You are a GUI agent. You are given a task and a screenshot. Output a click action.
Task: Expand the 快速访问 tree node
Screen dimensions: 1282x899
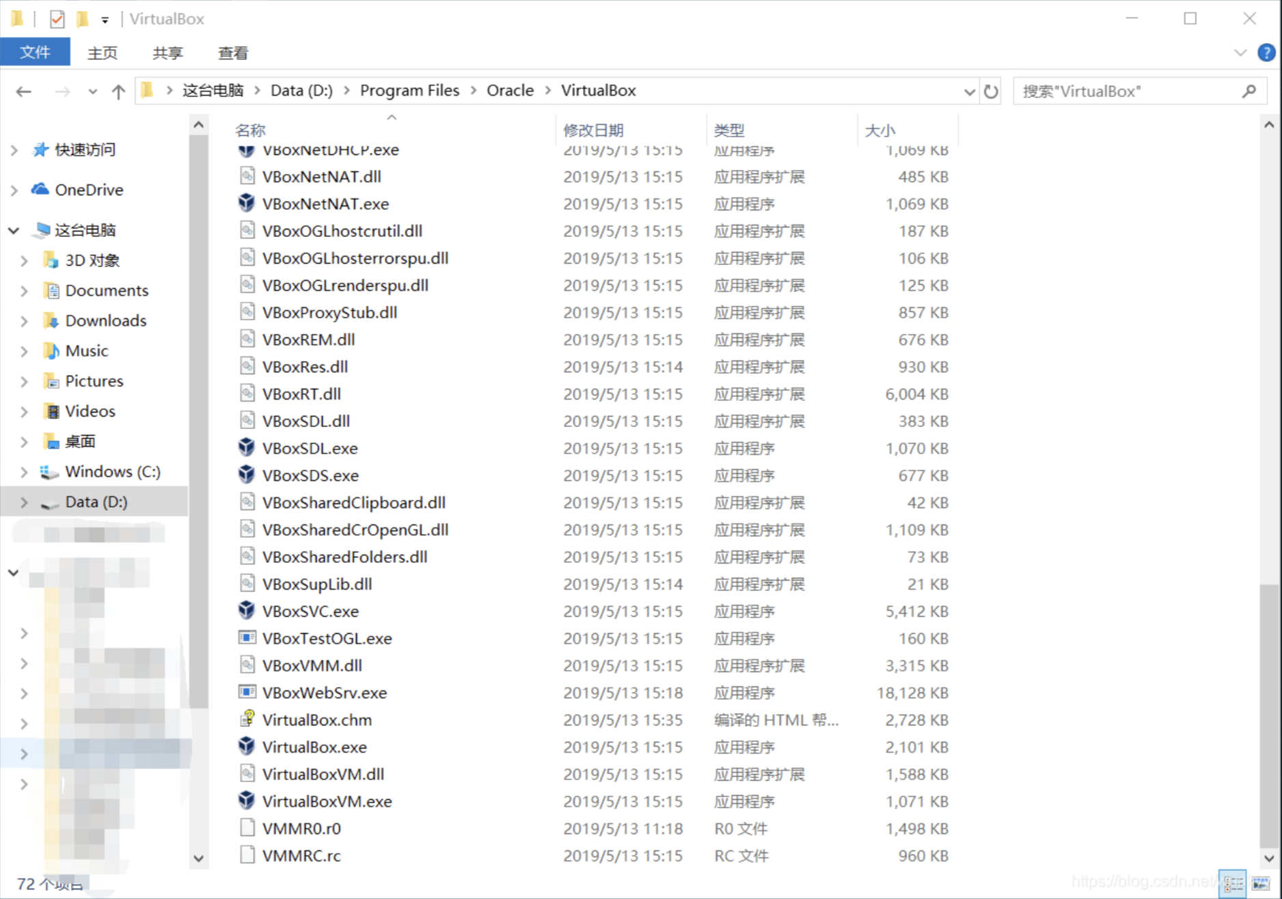[14, 150]
